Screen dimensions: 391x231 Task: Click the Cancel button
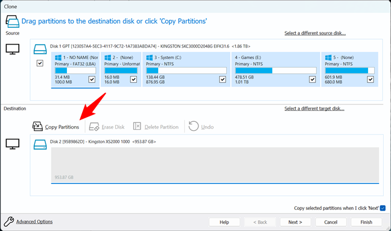(x=331, y=222)
